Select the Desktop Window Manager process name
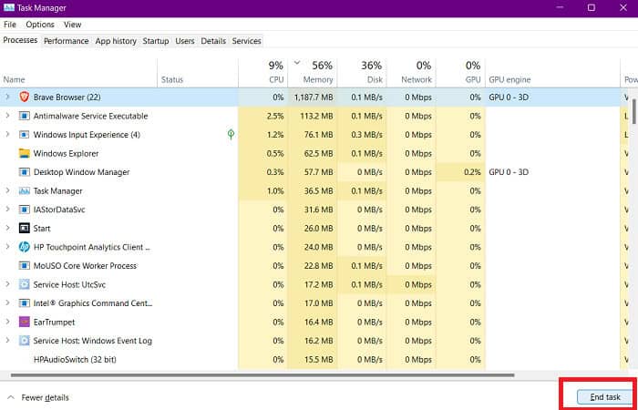Viewport: 638px width, 410px height. pyautogui.click(x=81, y=172)
